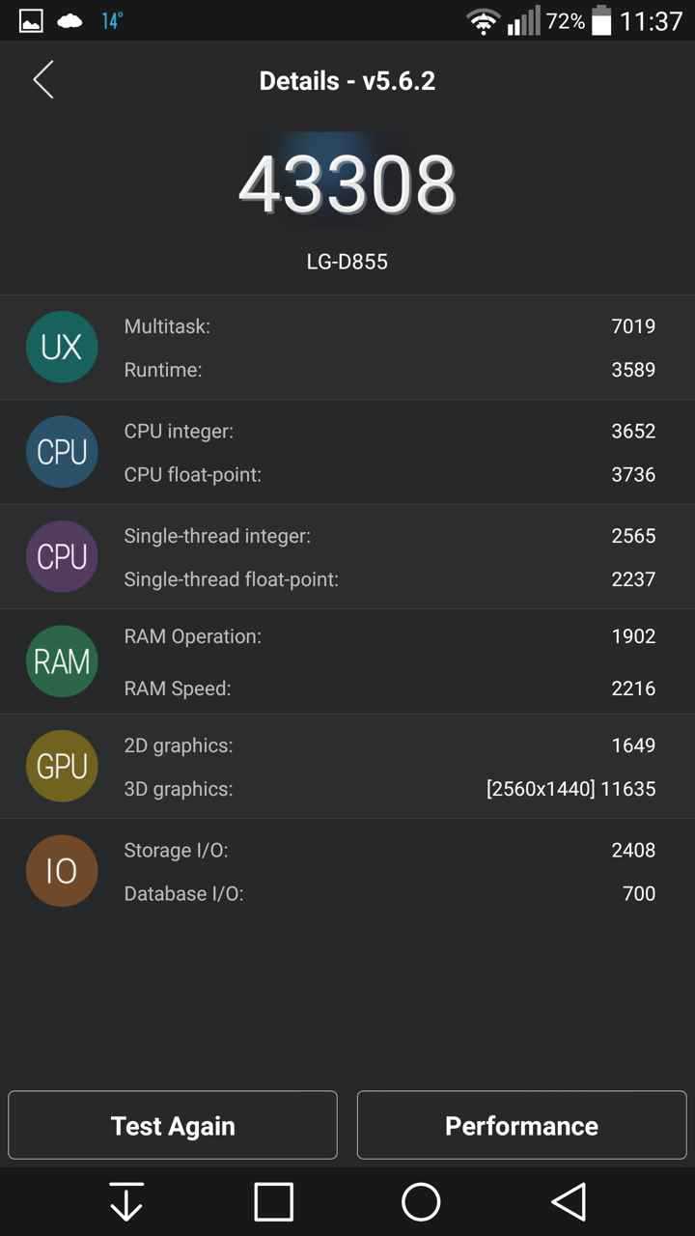Tap the Storage I/O result row
Image resolution: width=695 pixels, height=1236 pixels.
(x=390, y=850)
